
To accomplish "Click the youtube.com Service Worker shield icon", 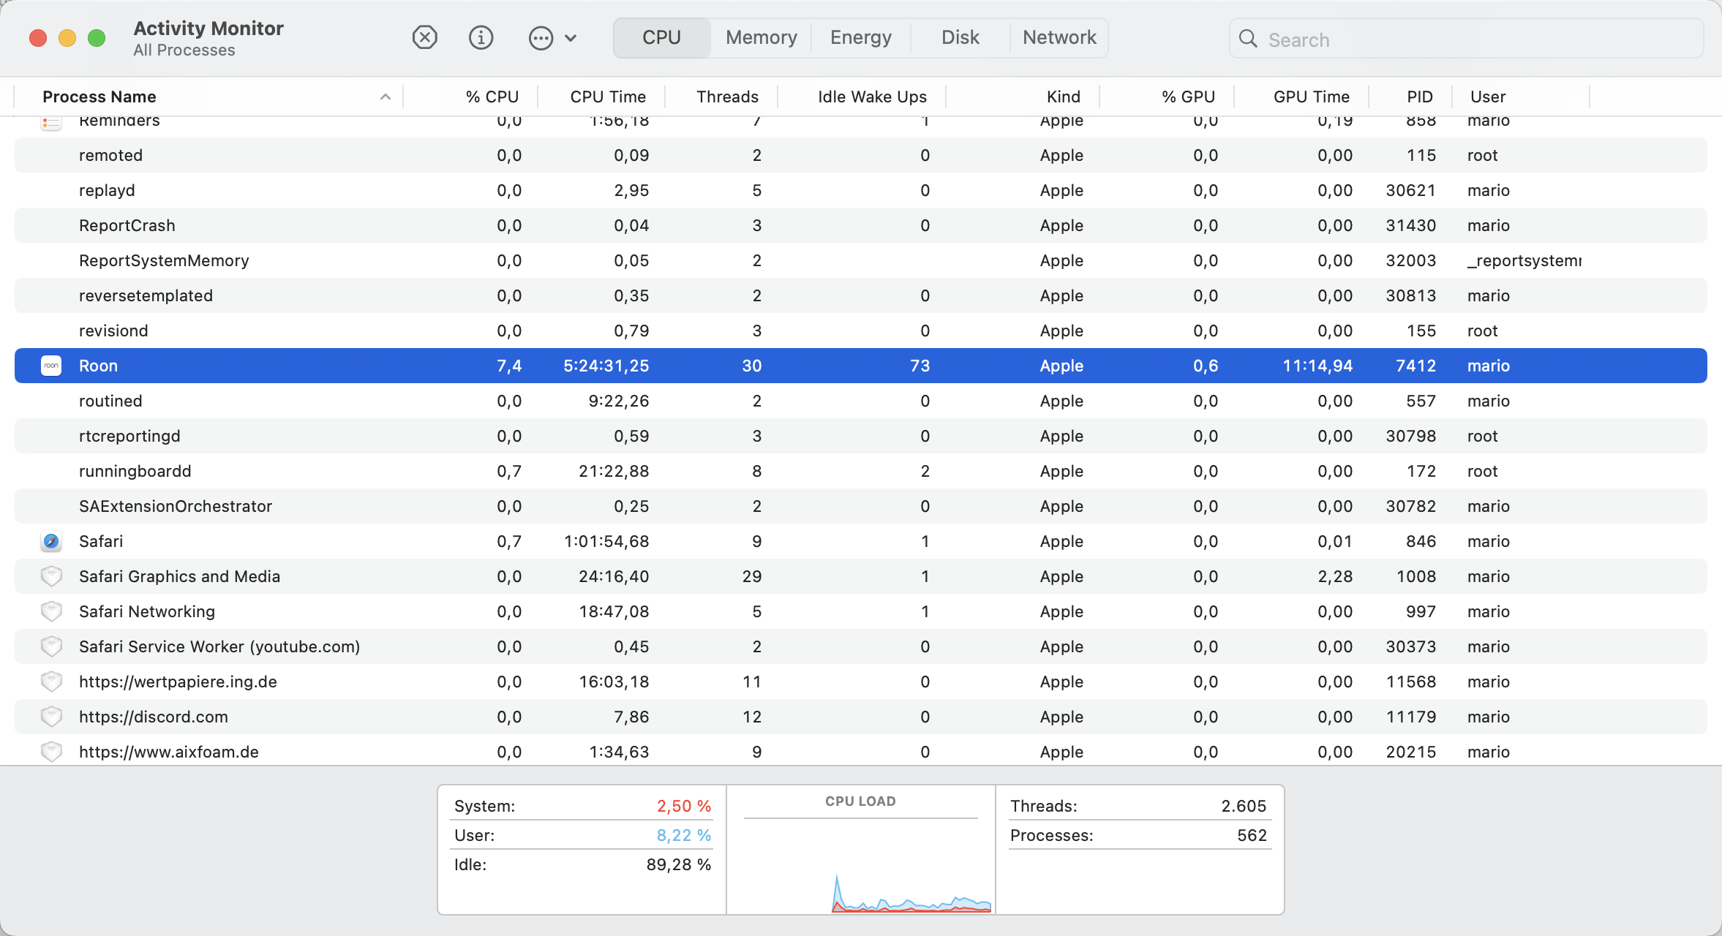I will point(51,646).
